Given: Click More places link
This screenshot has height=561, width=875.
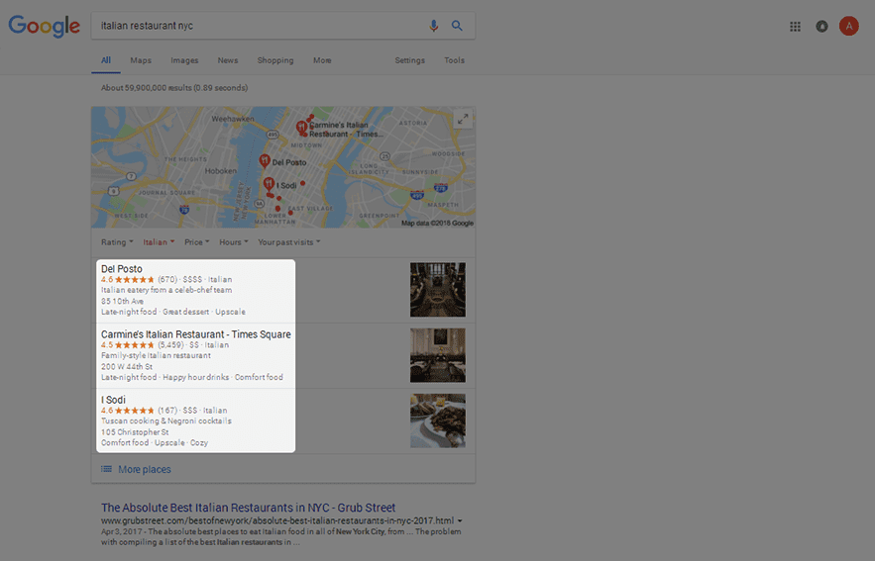Looking at the screenshot, I should click(145, 470).
